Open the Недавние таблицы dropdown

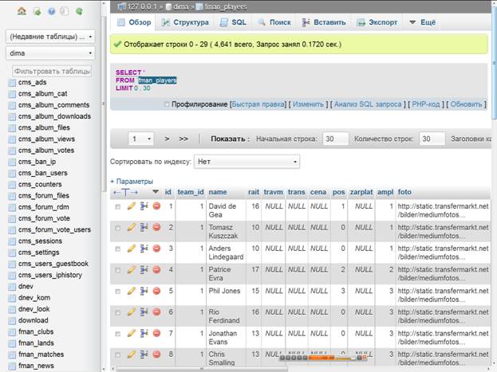(50, 37)
